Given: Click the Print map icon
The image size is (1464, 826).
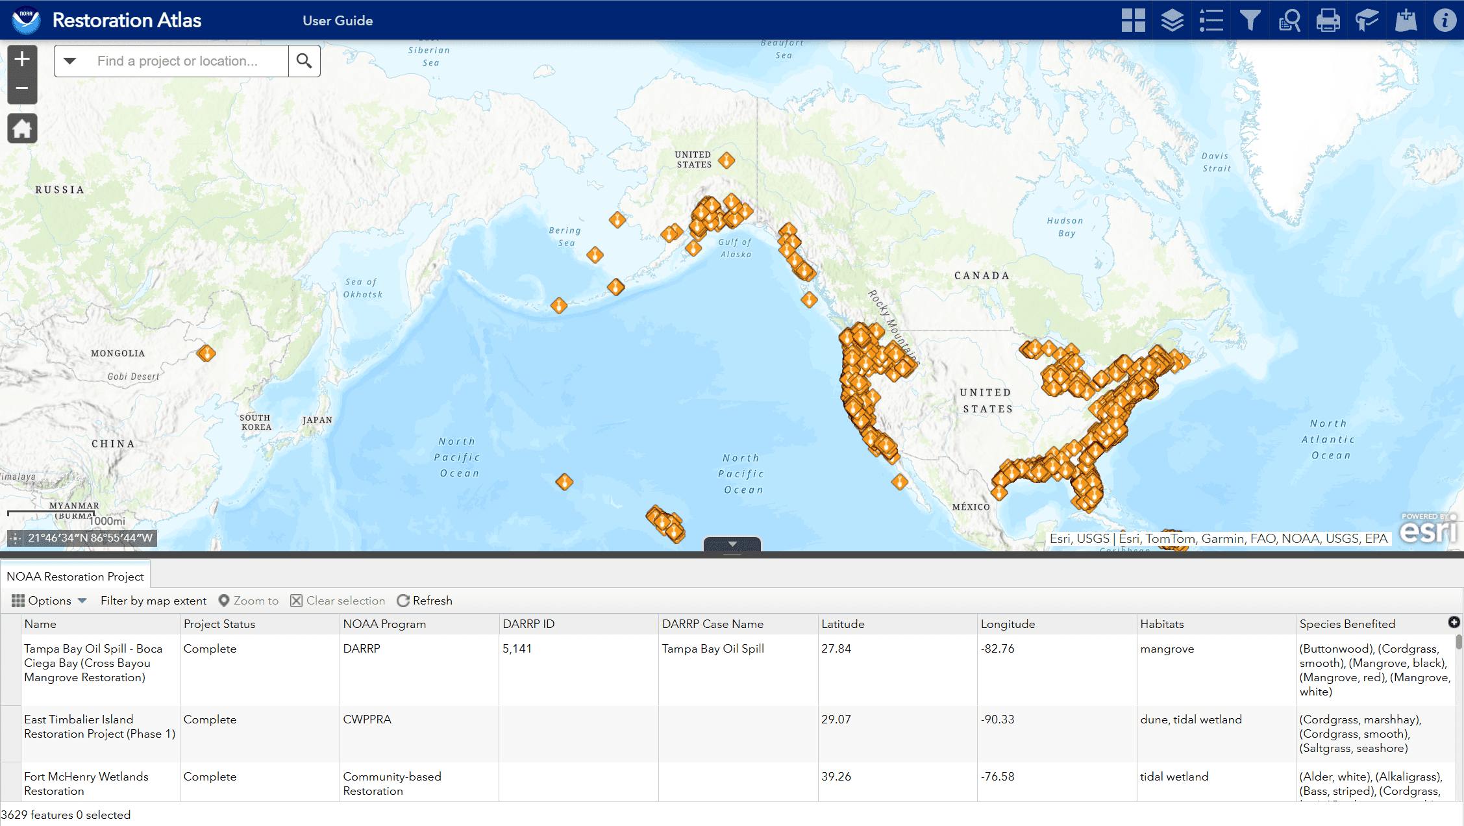Looking at the screenshot, I should pos(1328,20).
